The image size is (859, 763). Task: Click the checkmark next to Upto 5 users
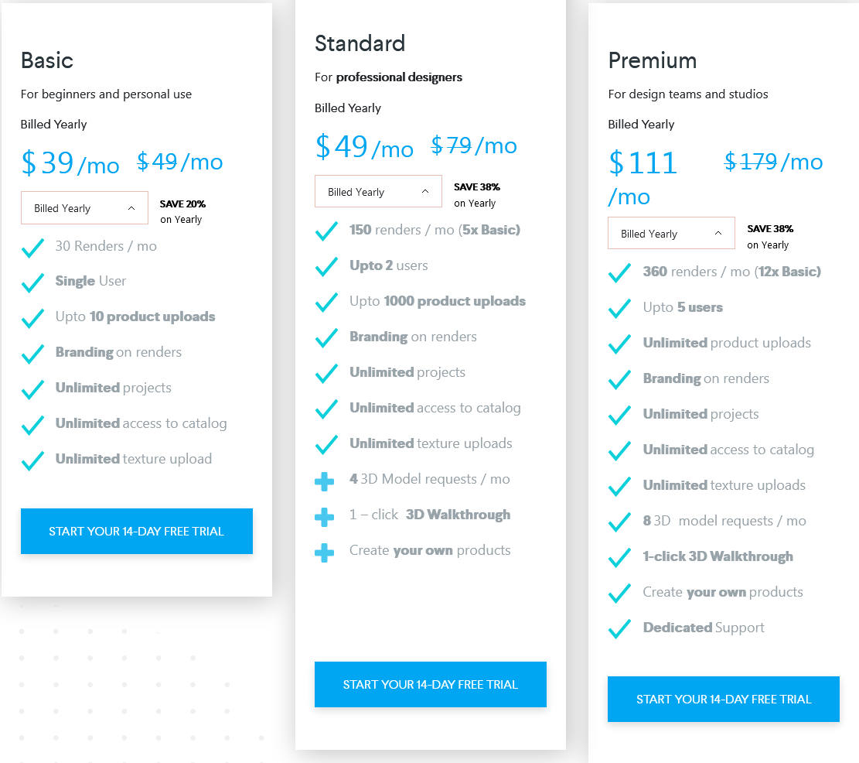tap(619, 308)
